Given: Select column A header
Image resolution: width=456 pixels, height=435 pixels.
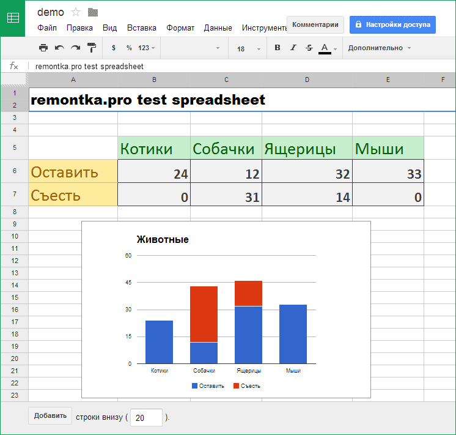Looking at the screenshot, I should click(73, 80).
